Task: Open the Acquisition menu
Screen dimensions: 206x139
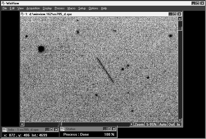Action: (33, 8)
